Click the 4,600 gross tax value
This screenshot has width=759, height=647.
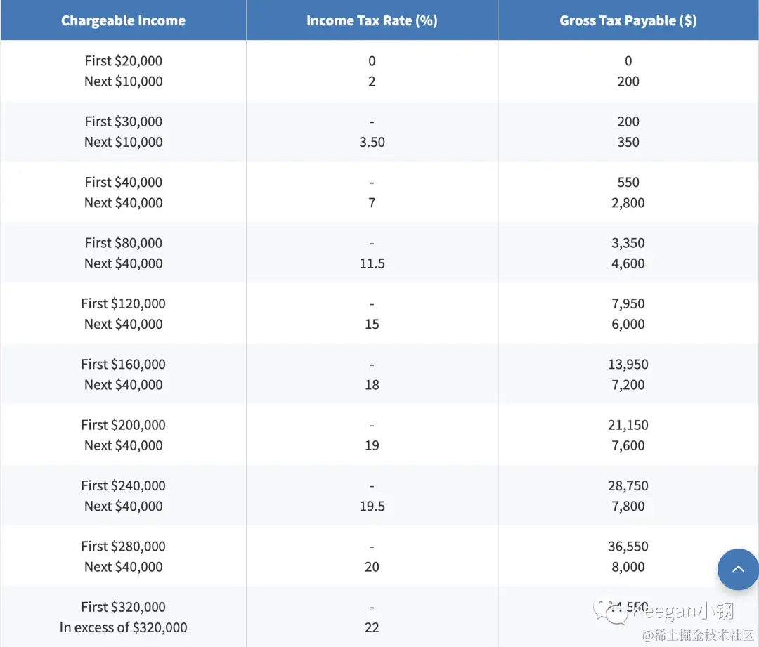pyautogui.click(x=628, y=263)
